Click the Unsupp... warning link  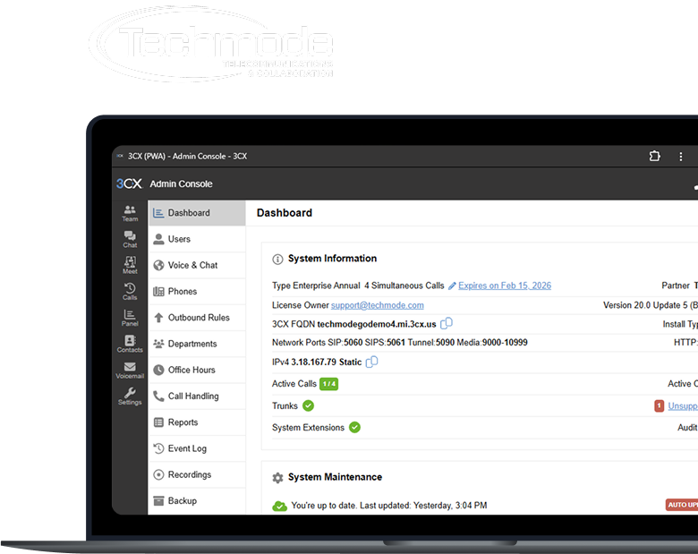(x=683, y=406)
